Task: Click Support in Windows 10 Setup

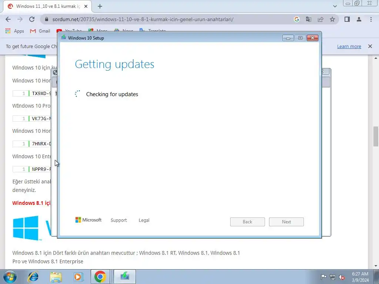Action: click(119, 220)
